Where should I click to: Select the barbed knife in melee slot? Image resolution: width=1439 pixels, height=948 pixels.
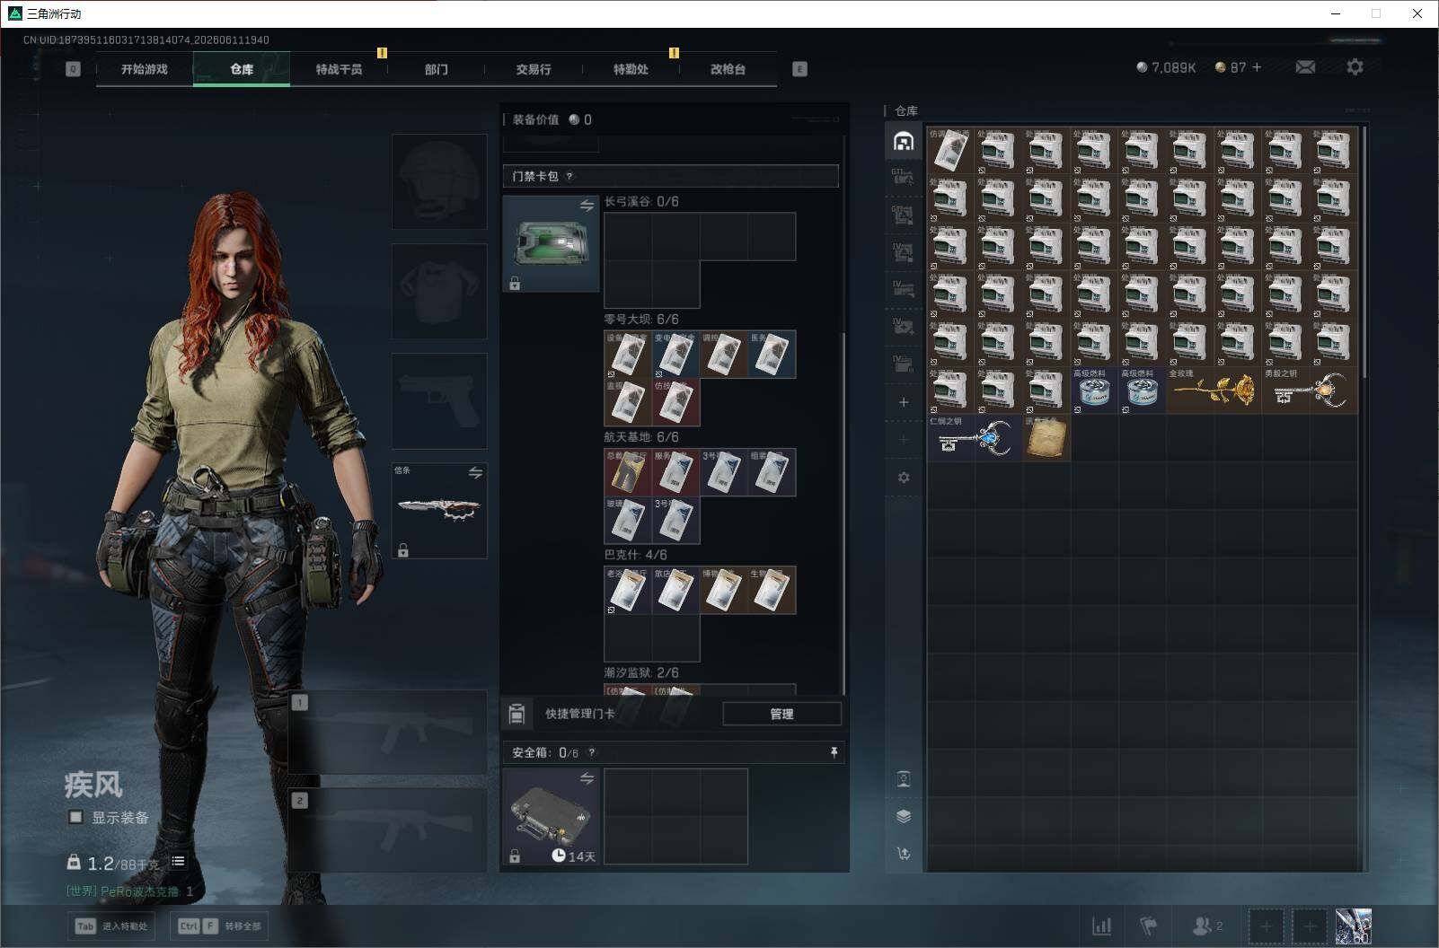(x=439, y=511)
